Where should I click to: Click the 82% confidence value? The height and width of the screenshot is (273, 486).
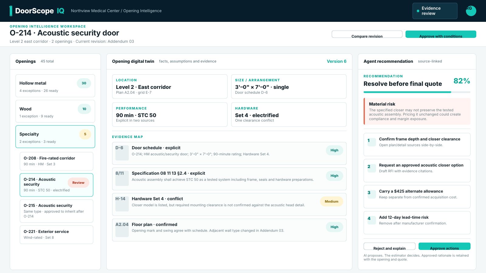pos(462,81)
